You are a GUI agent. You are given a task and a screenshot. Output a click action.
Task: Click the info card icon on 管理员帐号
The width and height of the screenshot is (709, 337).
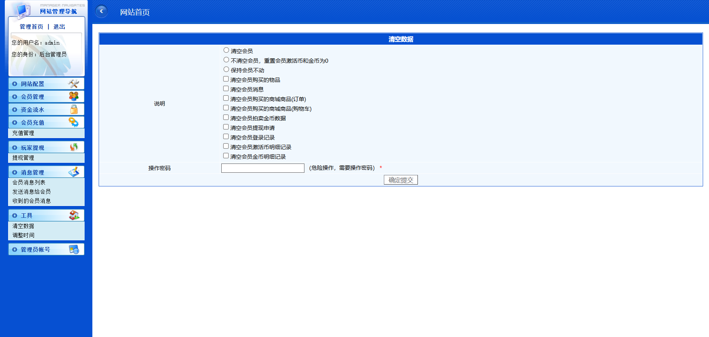tap(74, 250)
